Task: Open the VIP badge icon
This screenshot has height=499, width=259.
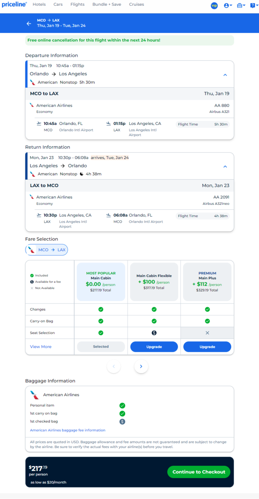Action: point(214,5)
